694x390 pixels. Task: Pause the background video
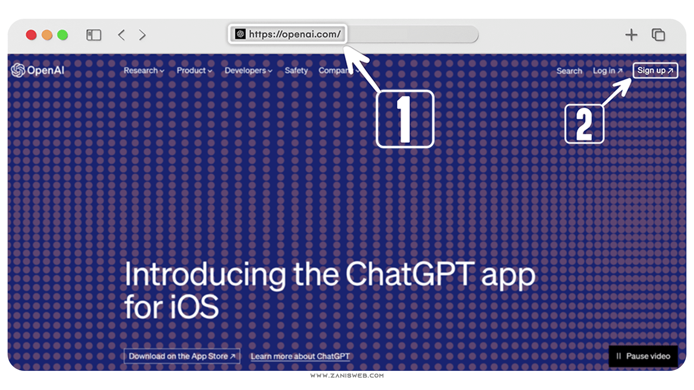pyautogui.click(x=643, y=356)
